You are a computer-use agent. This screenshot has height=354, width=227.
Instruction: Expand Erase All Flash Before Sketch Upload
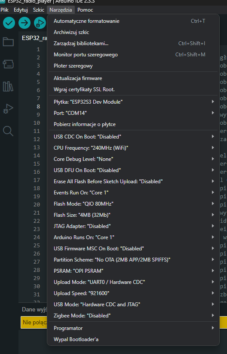coord(133,181)
